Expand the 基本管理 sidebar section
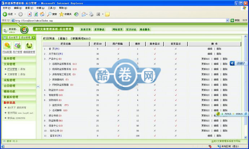The width and height of the screenshot is (249, 149). pos(19,58)
